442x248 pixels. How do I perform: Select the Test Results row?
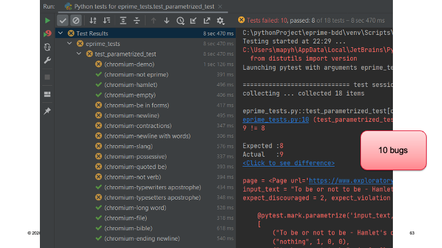tap(145, 34)
